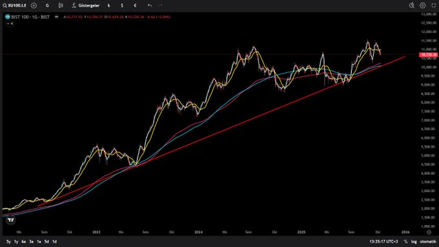Select the euro currency button

135,5
